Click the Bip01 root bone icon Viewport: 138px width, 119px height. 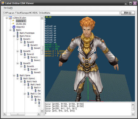(x=14, y=30)
